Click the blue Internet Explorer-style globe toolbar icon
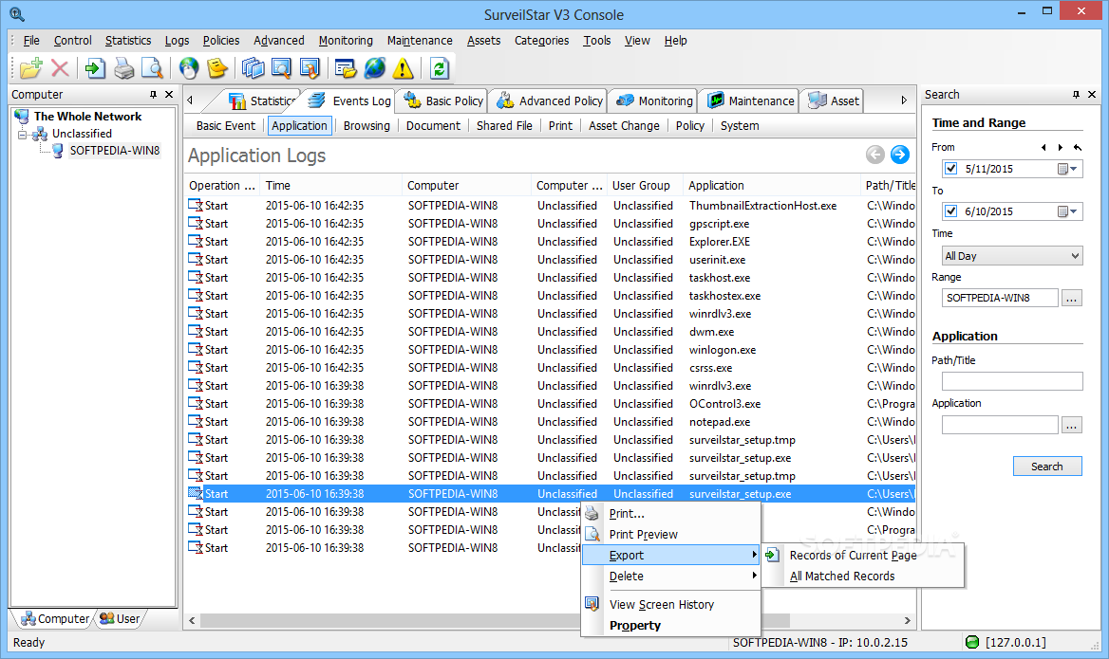 click(375, 68)
